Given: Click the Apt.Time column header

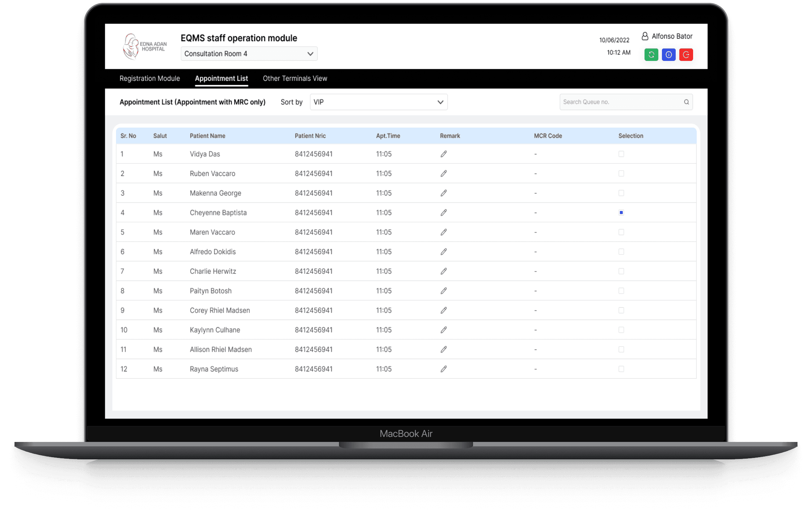Looking at the screenshot, I should (388, 136).
